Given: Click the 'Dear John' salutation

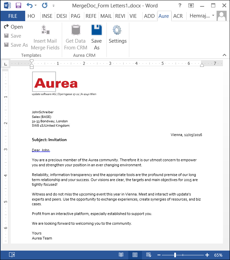Looking at the screenshot, I should point(41,150).
